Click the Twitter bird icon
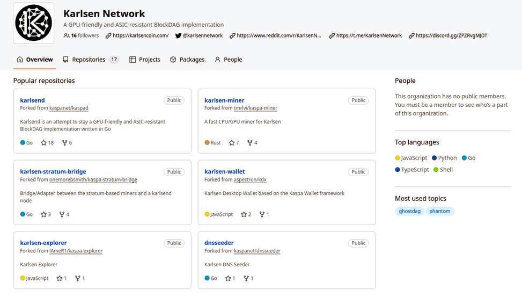This screenshot has width=522, height=297. coord(179,35)
